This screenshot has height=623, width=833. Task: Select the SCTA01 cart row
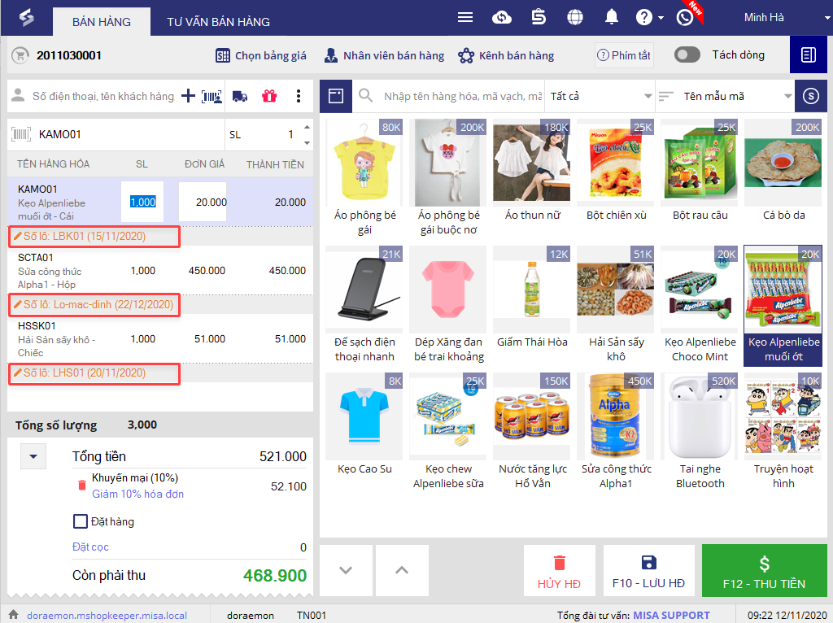click(160, 271)
